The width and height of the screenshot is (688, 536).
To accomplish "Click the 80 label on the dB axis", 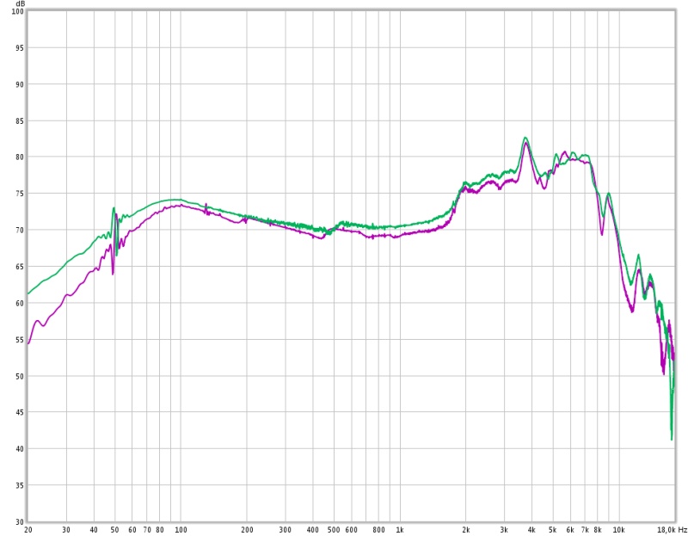I will (18, 157).
